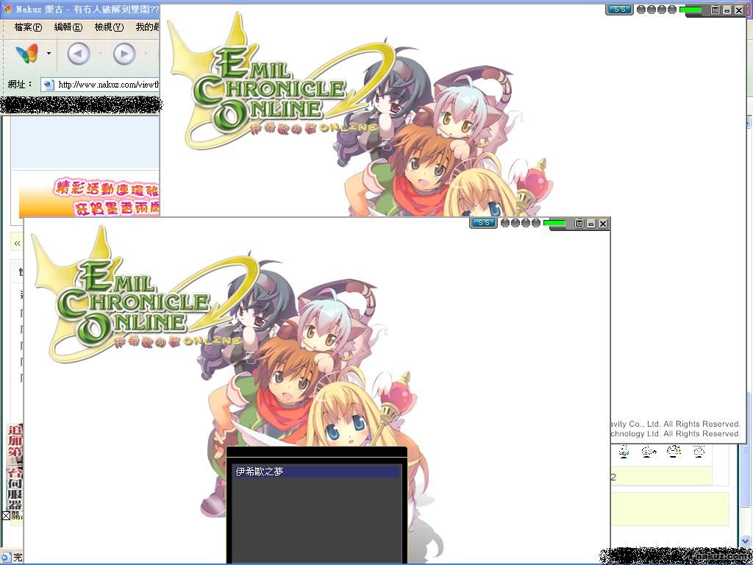The width and height of the screenshot is (753, 565).
Task: Close the rear Emil Chronicle game window
Action: (x=739, y=10)
